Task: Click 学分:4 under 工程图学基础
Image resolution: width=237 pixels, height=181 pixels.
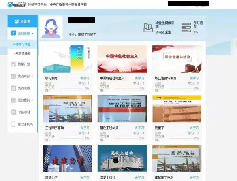Action: [84, 133]
